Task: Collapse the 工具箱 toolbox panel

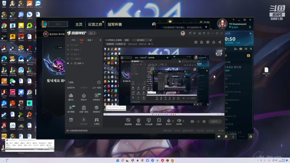Action: click(99, 82)
